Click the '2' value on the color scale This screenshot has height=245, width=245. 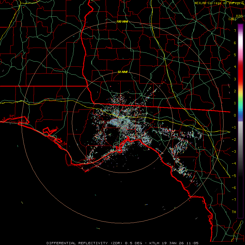point(235,91)
